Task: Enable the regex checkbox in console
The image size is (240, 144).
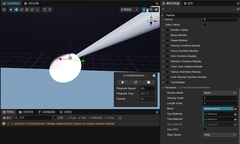Action: tap(55, 118)
